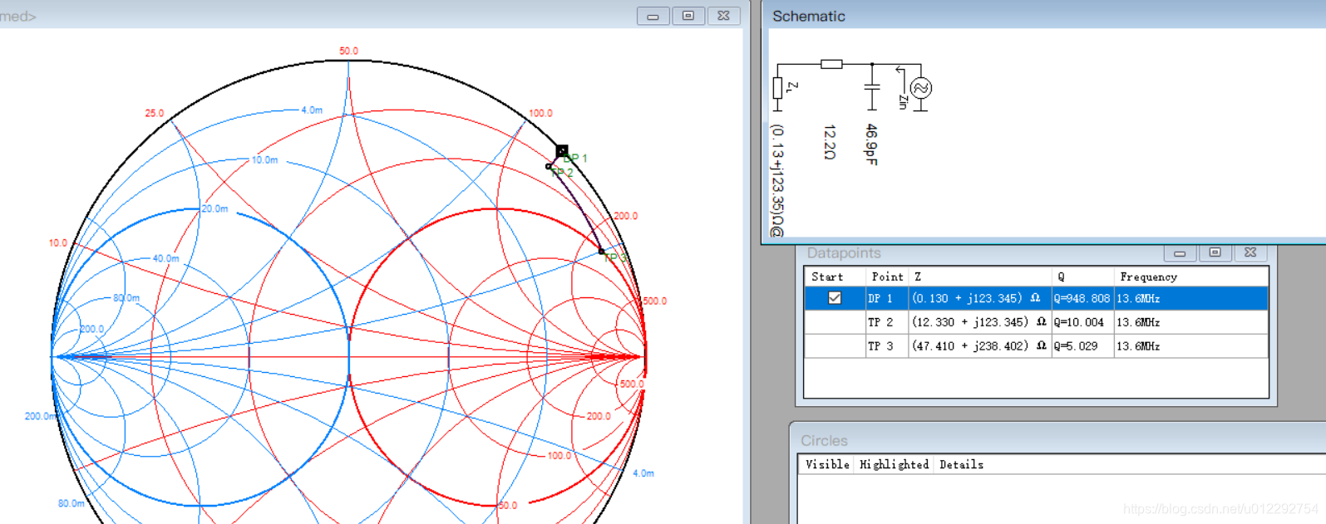Select the ZL load symbol in schematic
1326x524 pixels.
[778, 88]
